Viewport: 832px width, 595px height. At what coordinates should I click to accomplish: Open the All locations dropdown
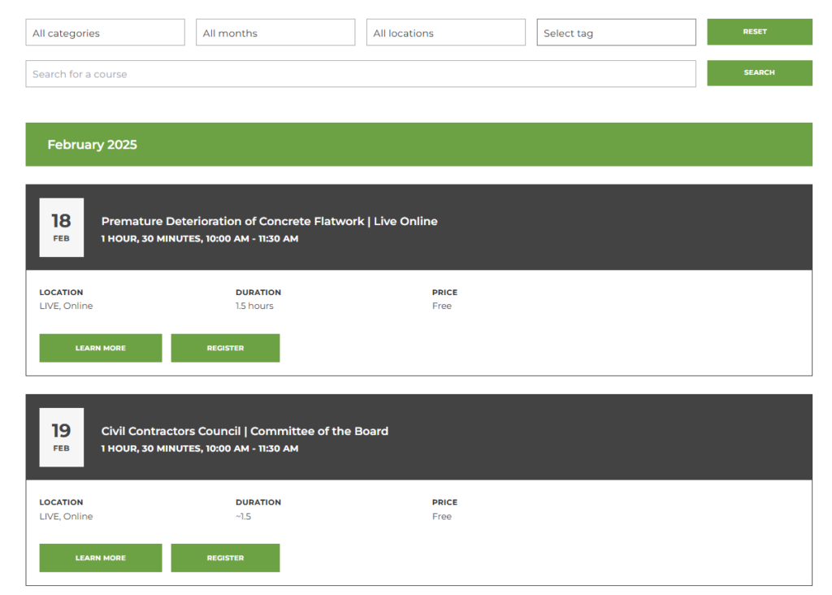(446, 33)
